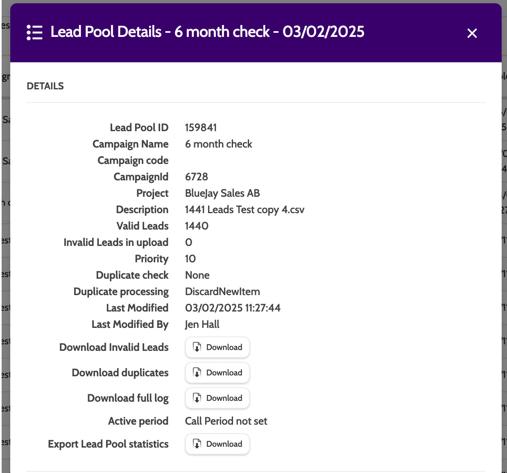Click the campaign name value '6 month check'
Viewport: 507px width, 473px height.
(218, 144)
